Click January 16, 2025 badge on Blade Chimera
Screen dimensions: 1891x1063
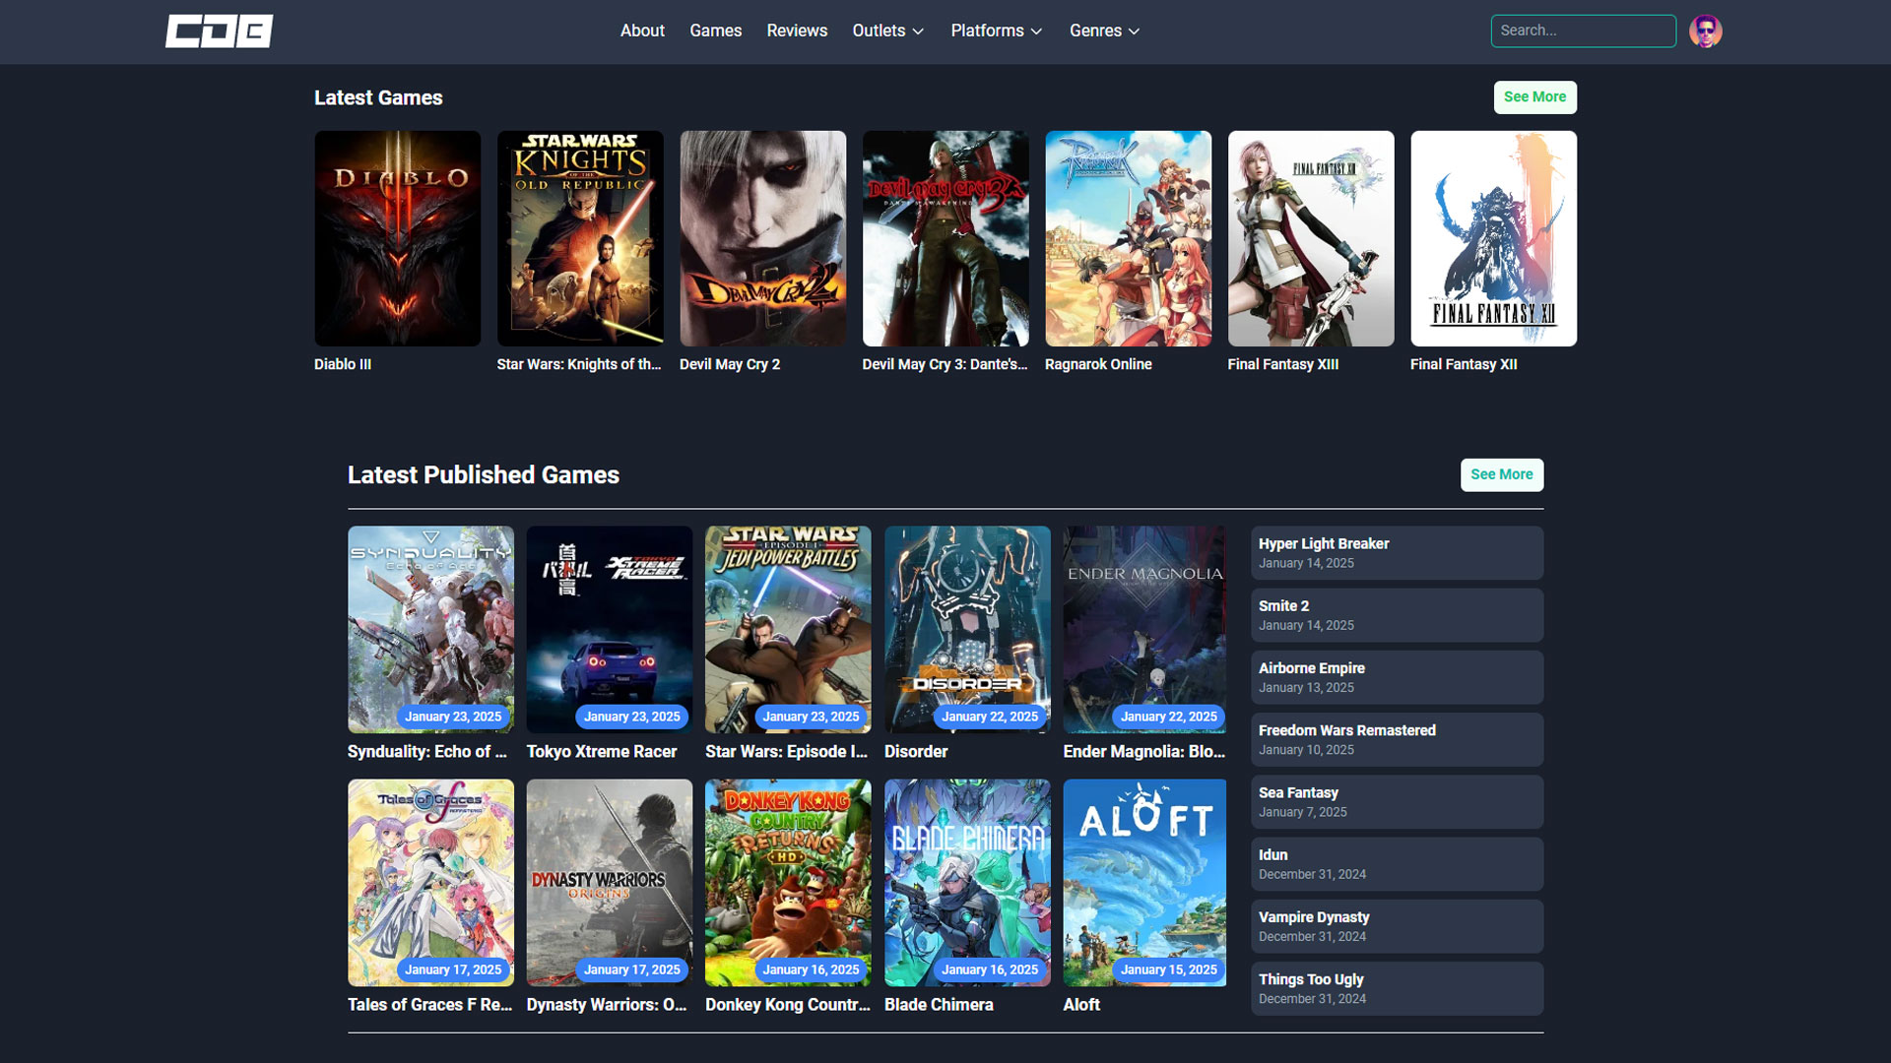click(x=990, y=969)
